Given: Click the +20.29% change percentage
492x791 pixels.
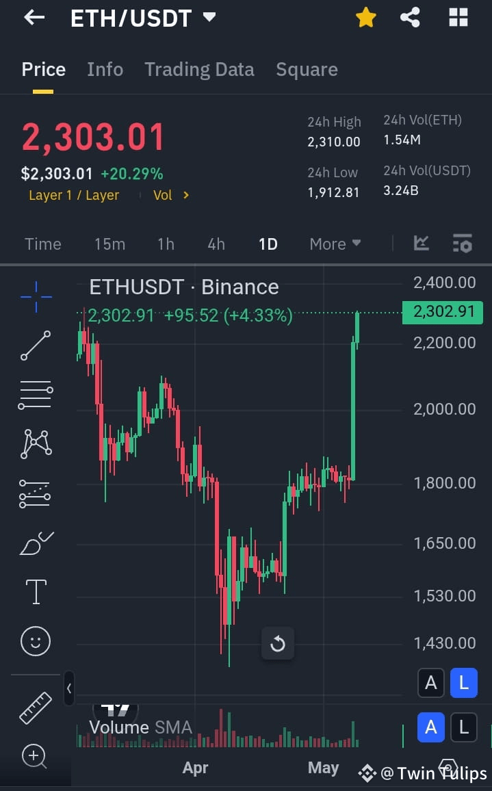Looking at the screenshot, I should (131, 174).
